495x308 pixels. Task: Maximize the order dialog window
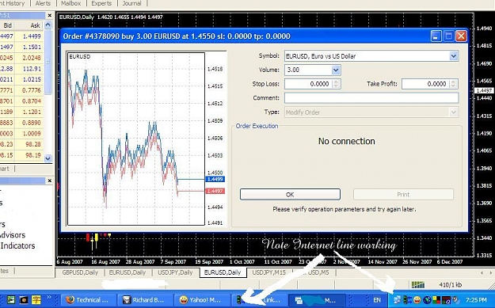448,36
